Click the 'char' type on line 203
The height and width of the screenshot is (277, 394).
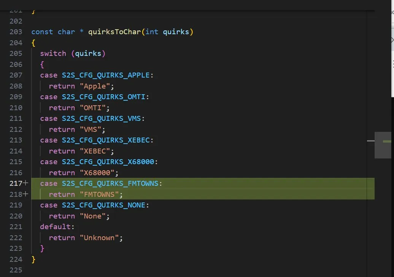tap(66, 32)
